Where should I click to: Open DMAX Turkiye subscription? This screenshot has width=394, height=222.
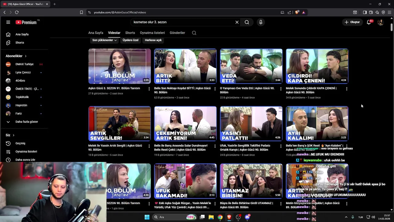24,64
